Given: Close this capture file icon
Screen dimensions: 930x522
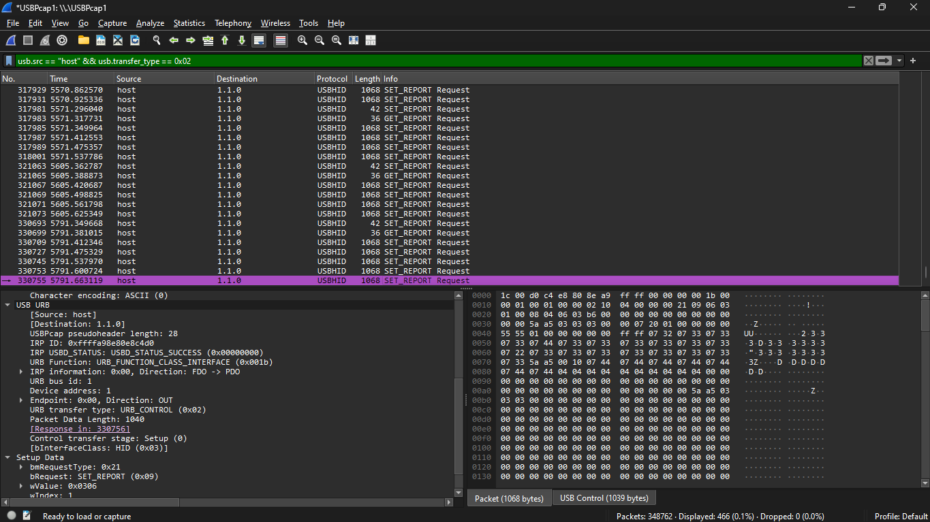Looking at the screenshot, I should [x=118, y=40].
